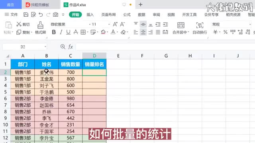Expand the Name Box dropdown arrow
Image resolution: width=255 pixels, height=143 pixels.
point(45,47)
